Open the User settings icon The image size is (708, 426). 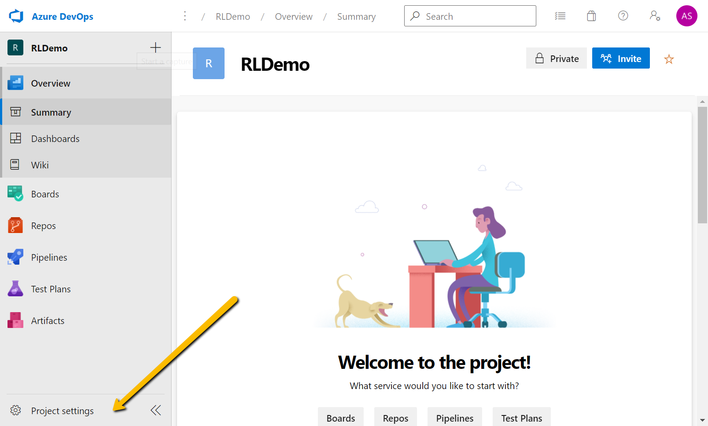(655, 16)
